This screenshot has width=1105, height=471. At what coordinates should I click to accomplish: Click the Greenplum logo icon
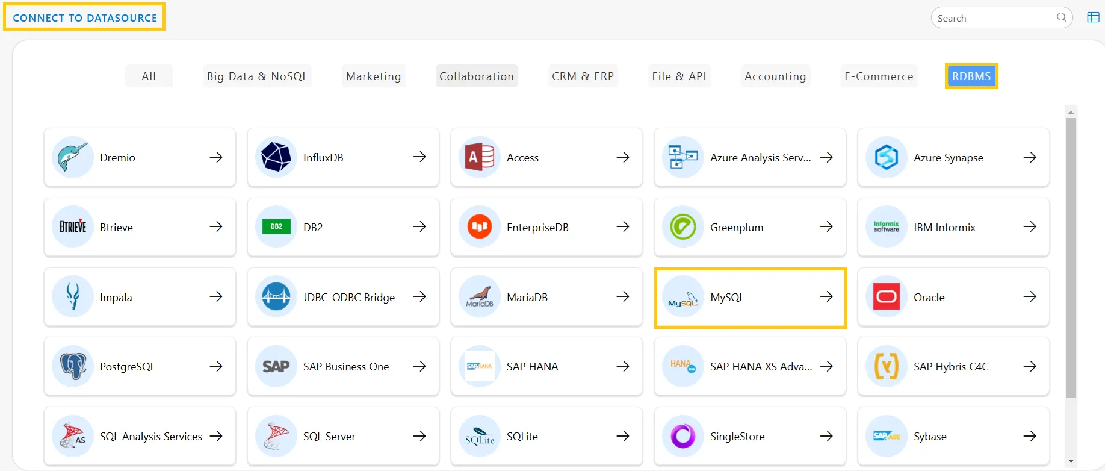click(x=683, y=227)
